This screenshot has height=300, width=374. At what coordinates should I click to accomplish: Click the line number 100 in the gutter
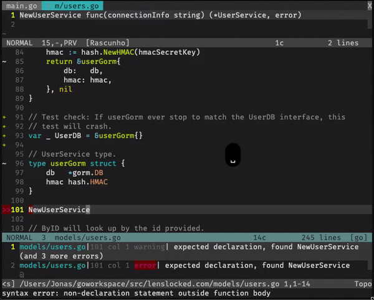17,200
